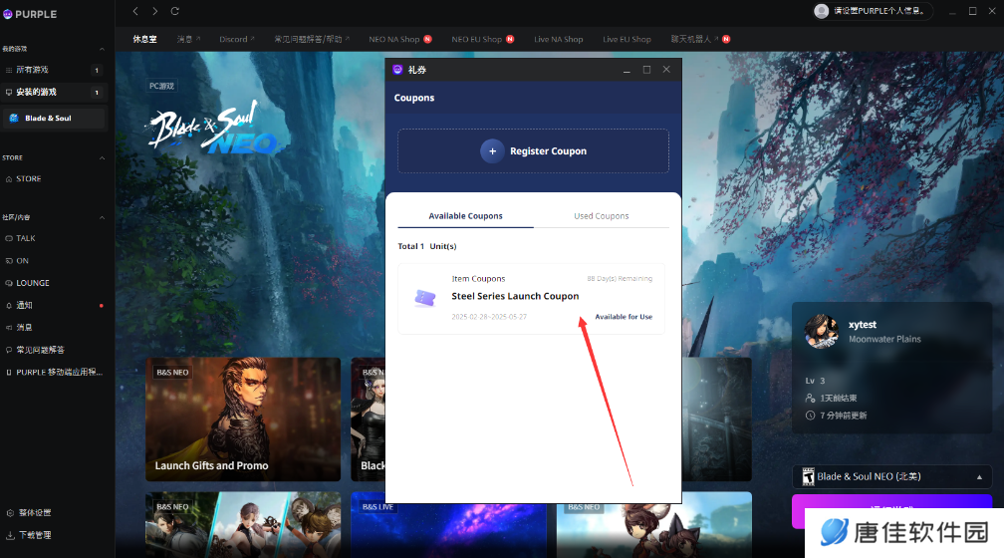Open the profile avatar at top right
The width and height of the screenshot is (1004, 558).
pos(821,11)
